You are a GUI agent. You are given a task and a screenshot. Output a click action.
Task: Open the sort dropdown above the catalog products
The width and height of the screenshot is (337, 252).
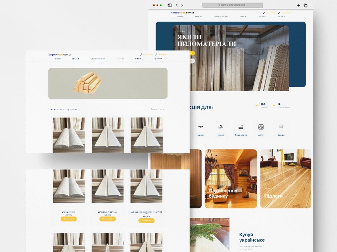point(158,109)
